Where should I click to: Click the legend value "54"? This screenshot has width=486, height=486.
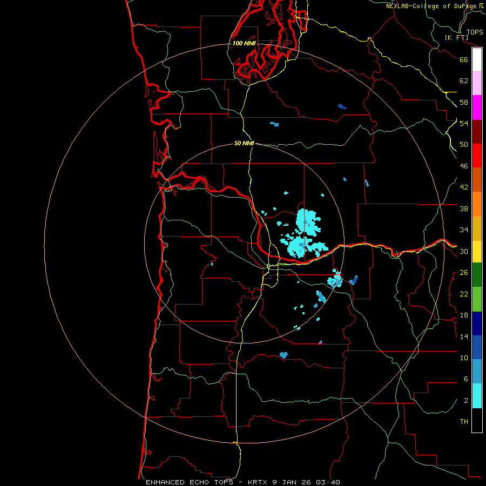click(464, 123)
